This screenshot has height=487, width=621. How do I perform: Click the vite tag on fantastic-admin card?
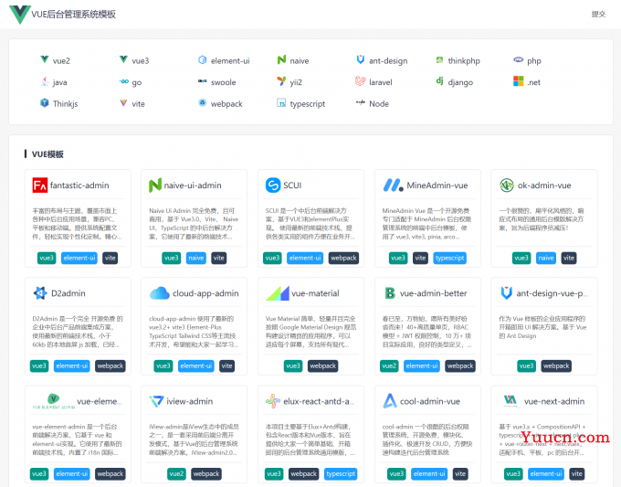coord(111,258)
